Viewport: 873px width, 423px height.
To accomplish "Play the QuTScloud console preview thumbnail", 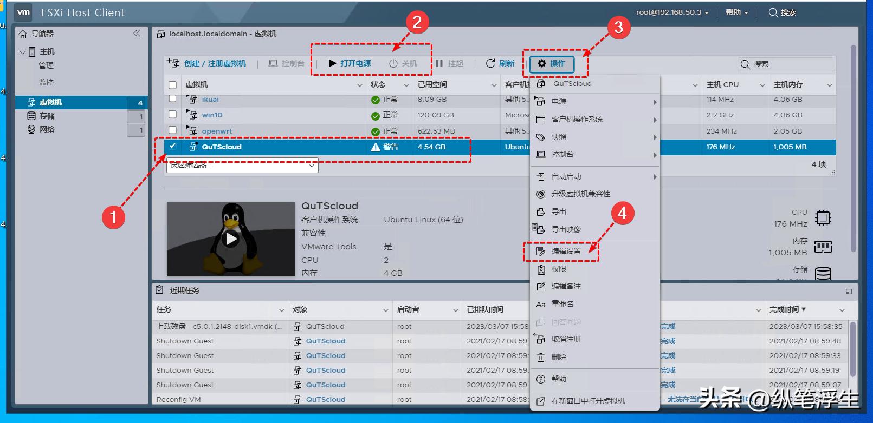I will tap(231, 239).
